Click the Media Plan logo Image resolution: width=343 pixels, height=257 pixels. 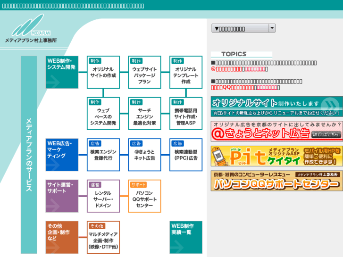tap(31, 28)
